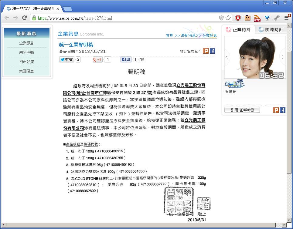The width and height of the screenshot is (293, 229).
Task: Open a new browser tab
Action: (67, 9)
